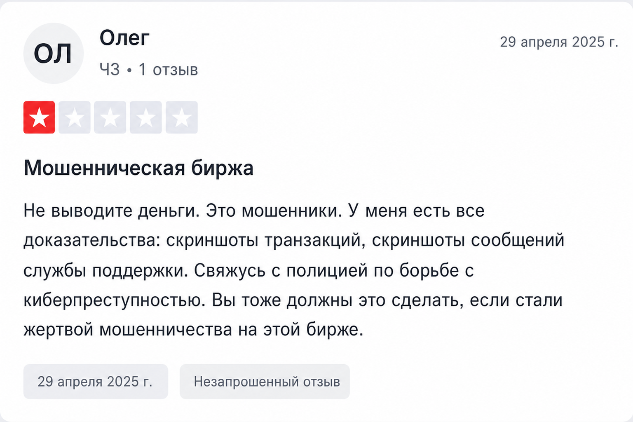Click the ЧЗ country code label

(110, 70)
